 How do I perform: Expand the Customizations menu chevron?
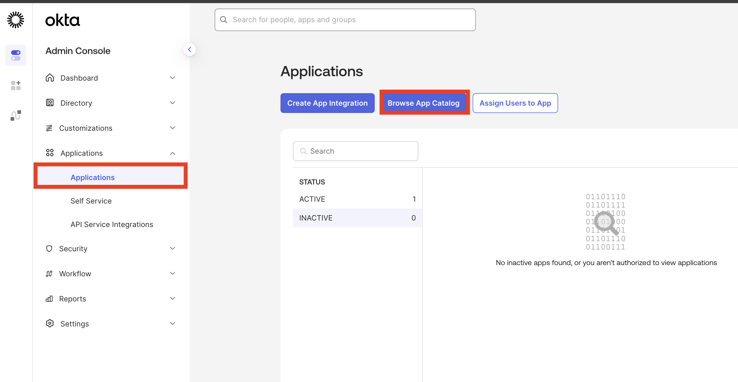(x=172, y=128)
